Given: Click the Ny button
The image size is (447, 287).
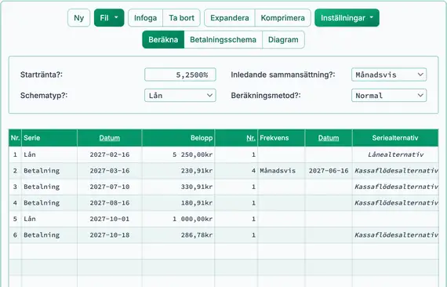Looking at the screenshot, I should tap(78, 18).
